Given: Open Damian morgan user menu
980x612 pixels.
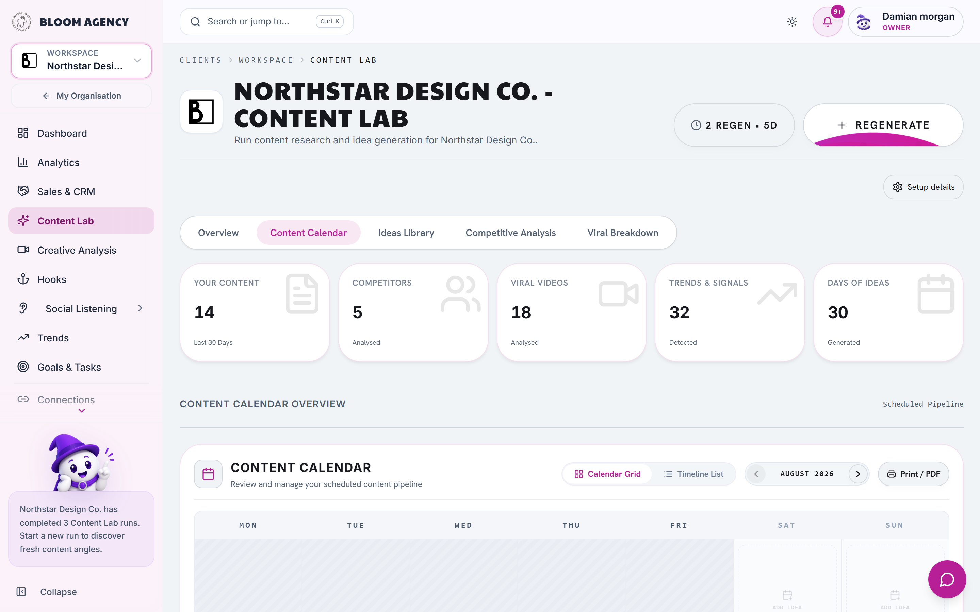Looking at the screenshot, I should (905, 22).
